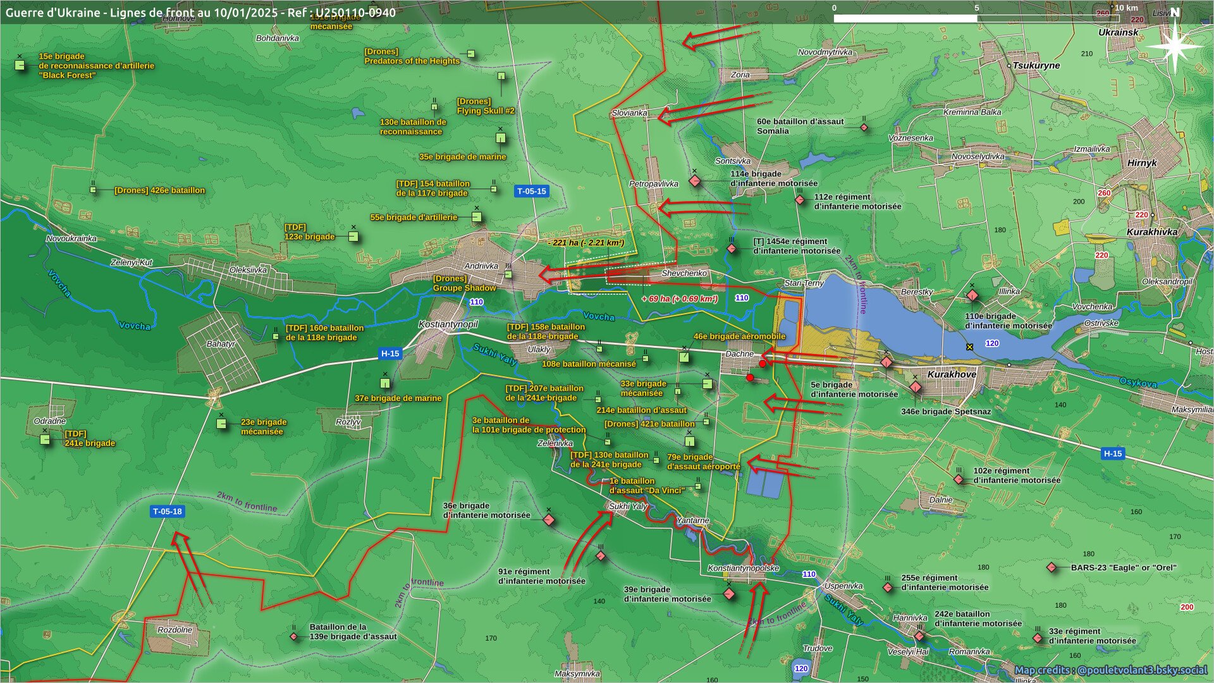Click the Novoukrainka village label

coord(71,238)
